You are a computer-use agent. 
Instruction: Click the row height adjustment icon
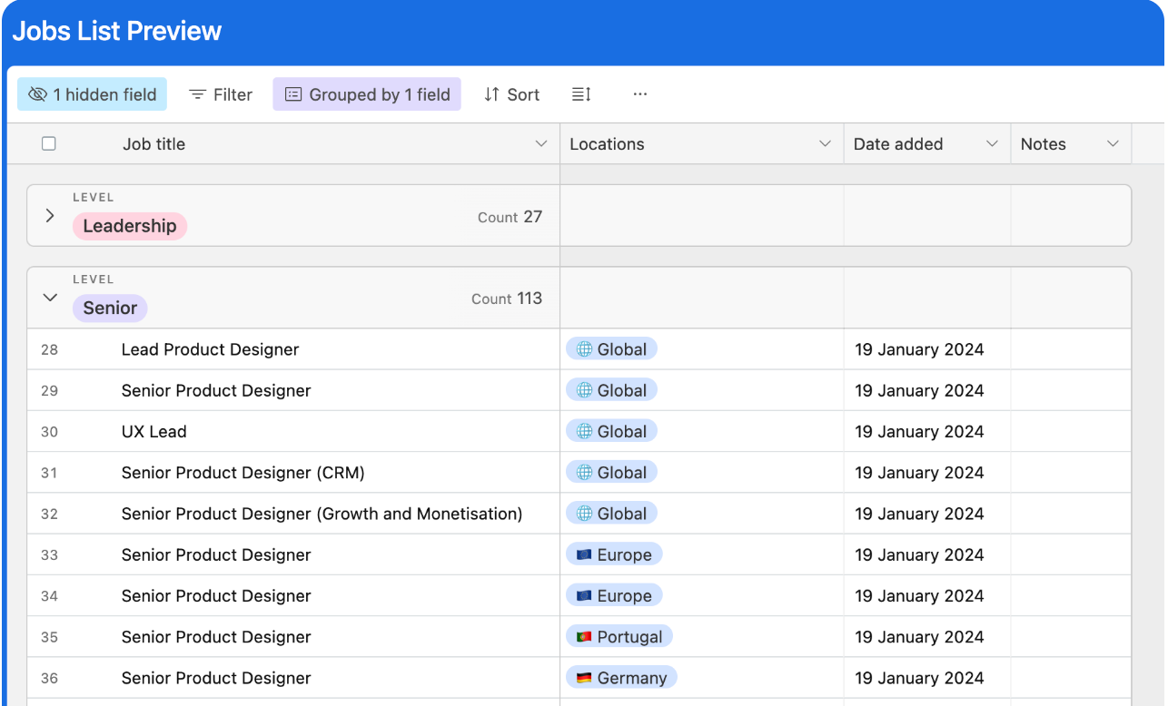tap(580, 94)
